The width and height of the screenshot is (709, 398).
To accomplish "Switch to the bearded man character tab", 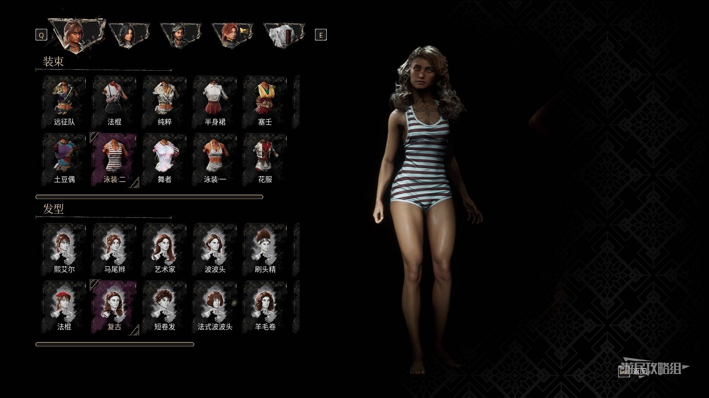I will tap(181, 35).
